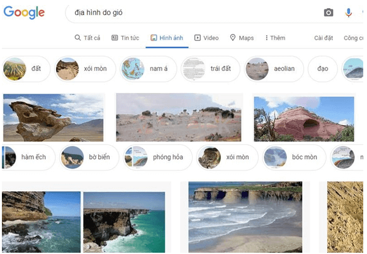Click the 'bóc mòn' suggestion chip
The image size is (367, 254).
pos(294,157)
